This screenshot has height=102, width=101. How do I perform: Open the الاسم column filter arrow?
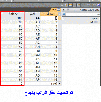(25, 14)
